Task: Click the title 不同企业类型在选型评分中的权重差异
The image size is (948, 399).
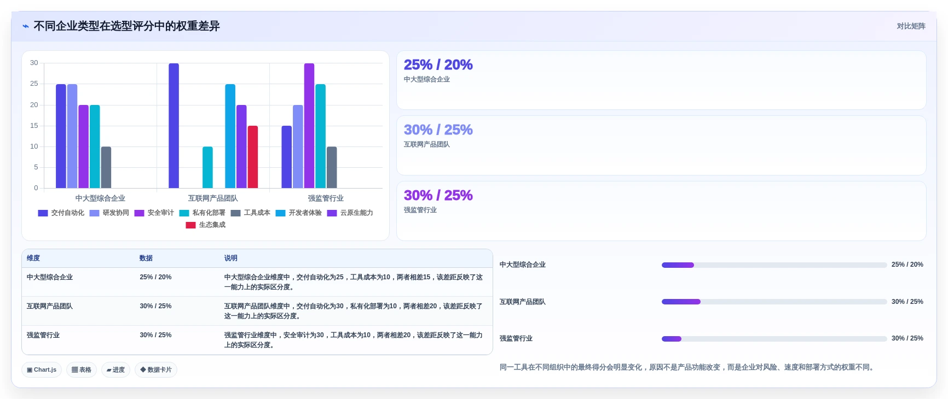Action: [126, 26]
